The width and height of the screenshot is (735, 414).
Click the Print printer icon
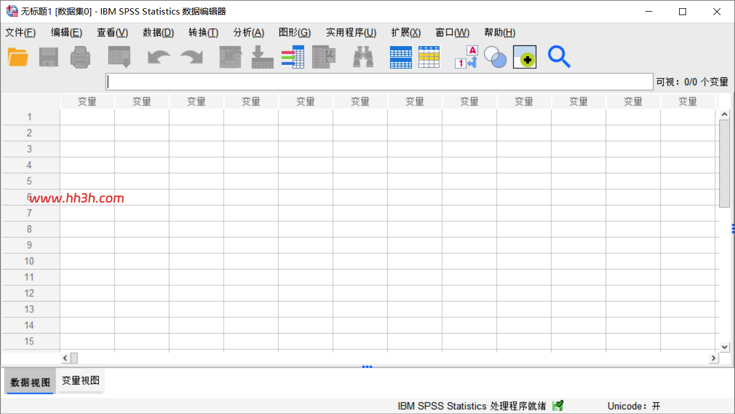click(x=80, y=57)
